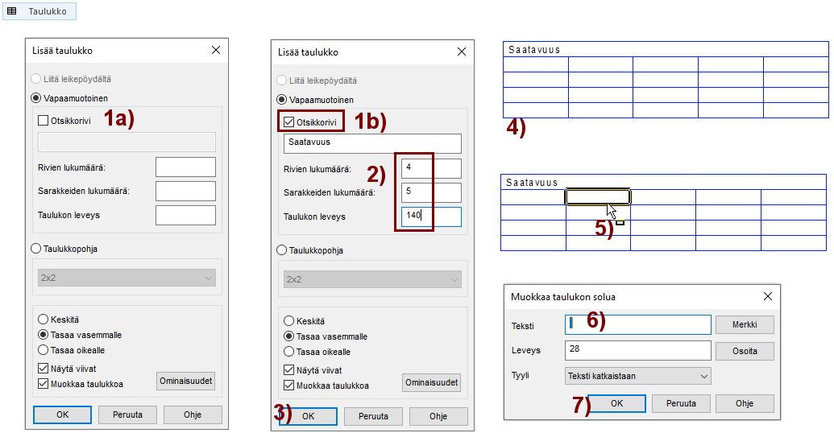
Task: Select Tasaa oikealle in the leftmost dialog
Action: click(x=44, y=350)
